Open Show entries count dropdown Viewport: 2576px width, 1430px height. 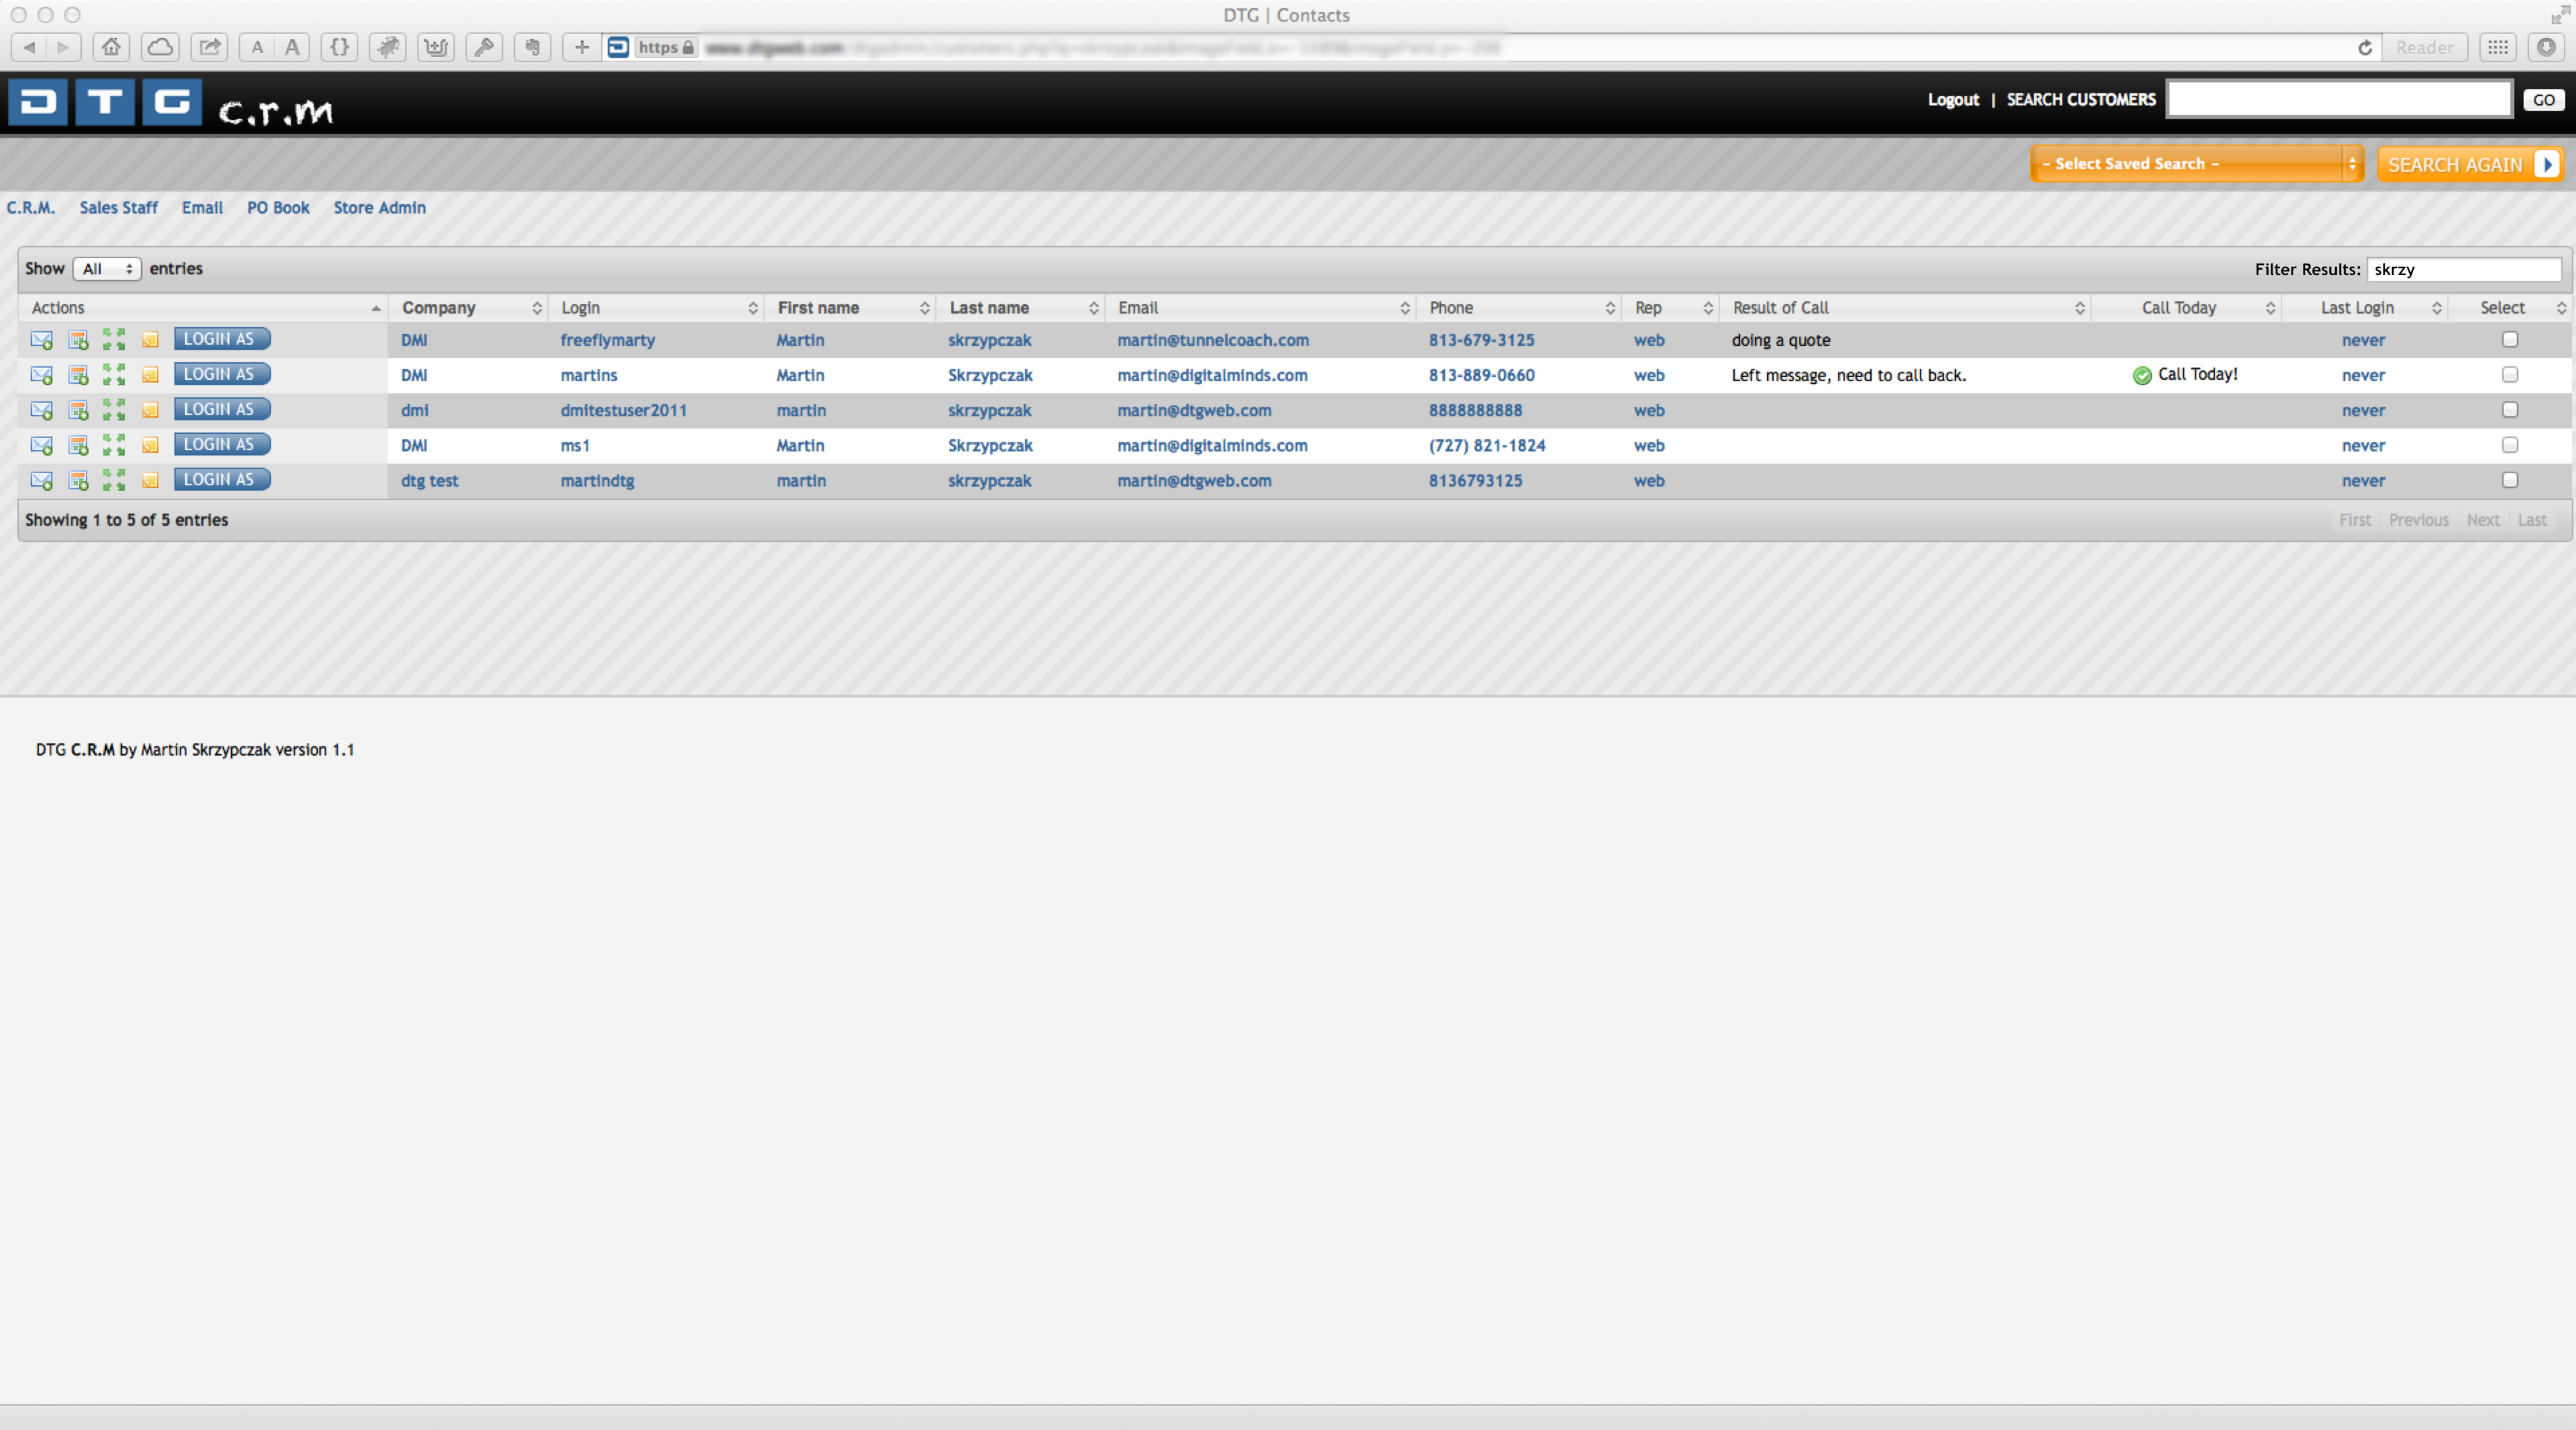point(107,269)
